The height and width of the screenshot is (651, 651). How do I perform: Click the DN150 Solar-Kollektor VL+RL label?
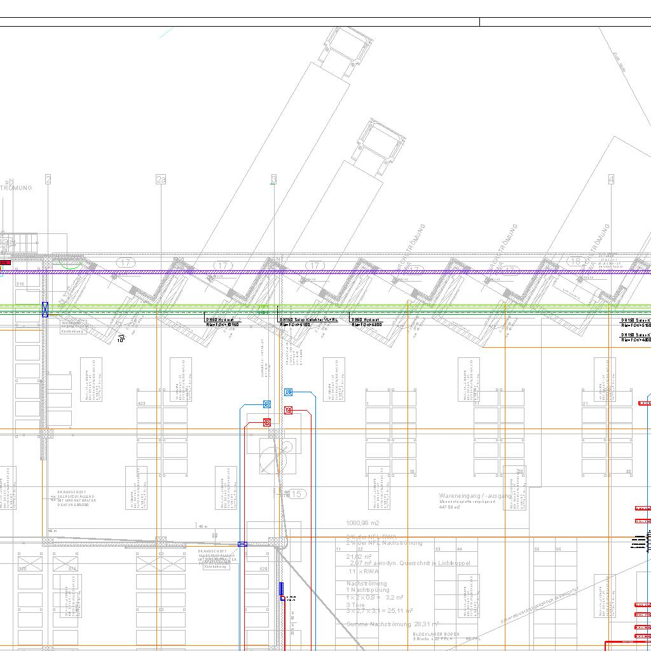309,320
